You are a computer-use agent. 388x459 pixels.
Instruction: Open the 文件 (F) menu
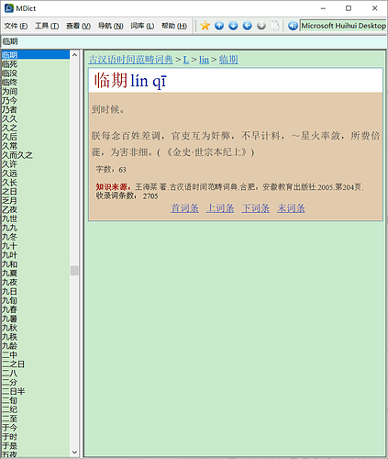click(16, 26)
